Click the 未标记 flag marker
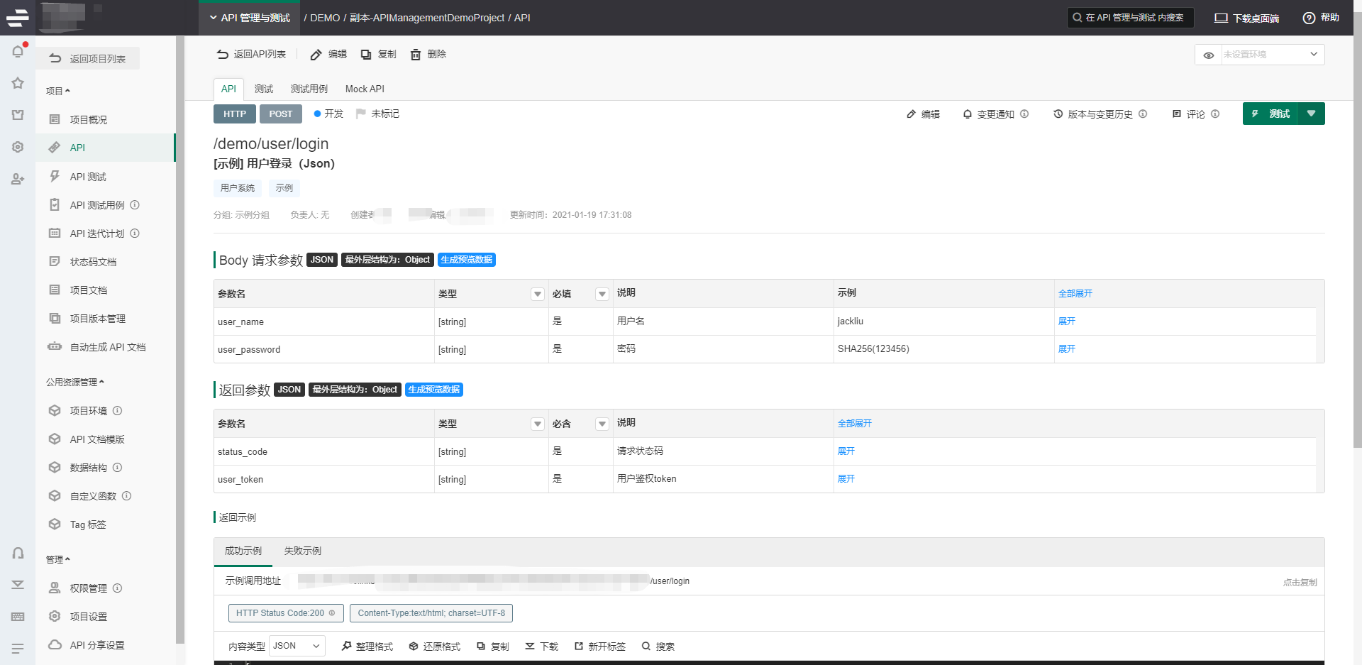 pos(377,114)
